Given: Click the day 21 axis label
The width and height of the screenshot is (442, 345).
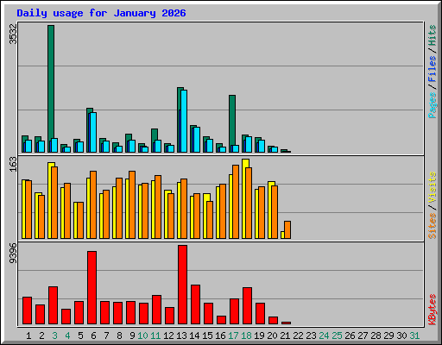Looking at the screenshot, I should click(285, 336).
